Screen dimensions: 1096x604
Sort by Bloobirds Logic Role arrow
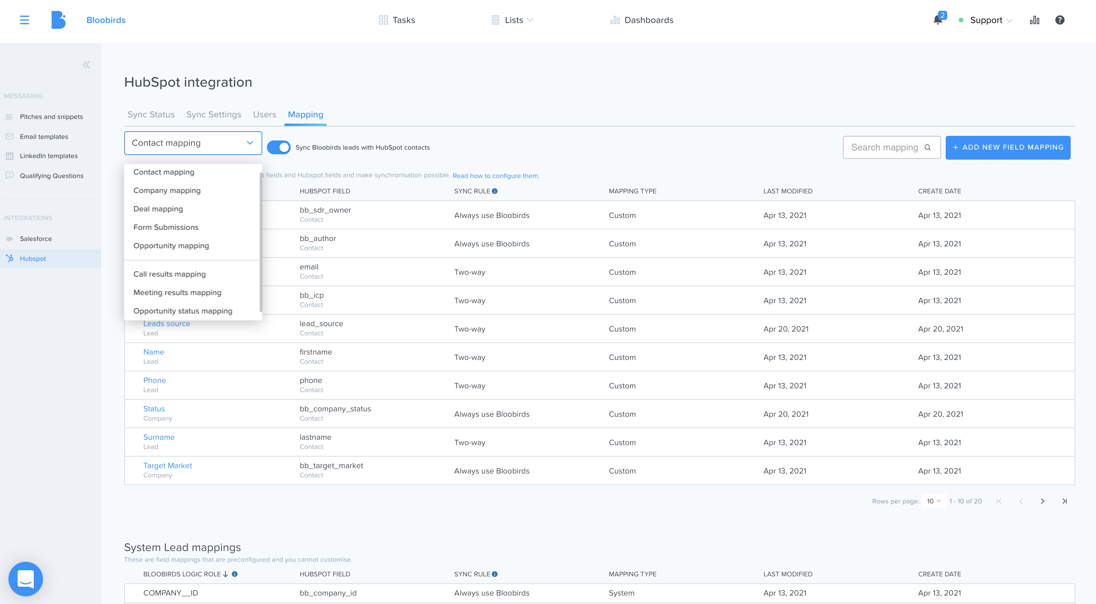(225, 574)
